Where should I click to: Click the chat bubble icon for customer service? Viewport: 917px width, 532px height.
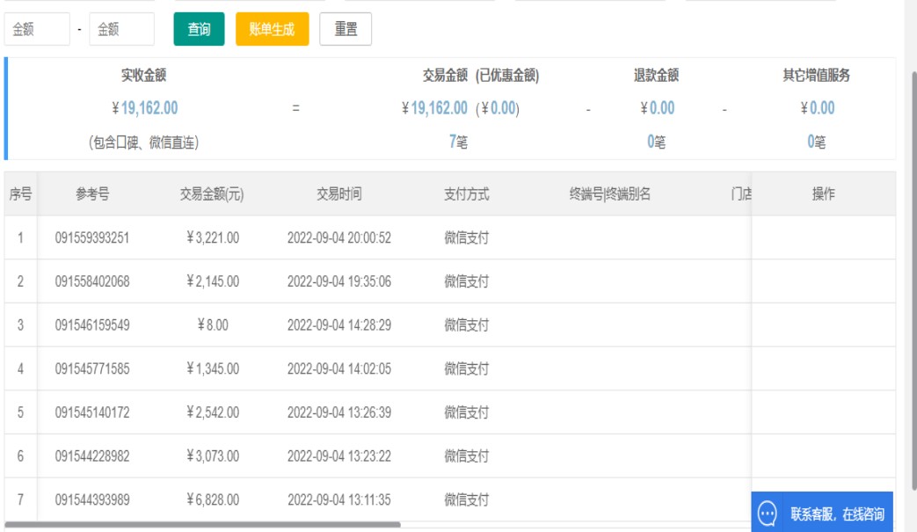(x=767, y=514)
